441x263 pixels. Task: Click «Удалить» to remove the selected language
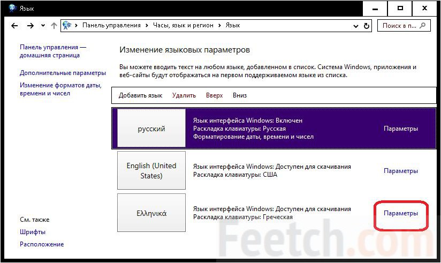[184, 95]
